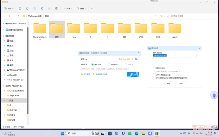
Task: Expand Data (D:) drive node
Action: (x=5, y=75)
